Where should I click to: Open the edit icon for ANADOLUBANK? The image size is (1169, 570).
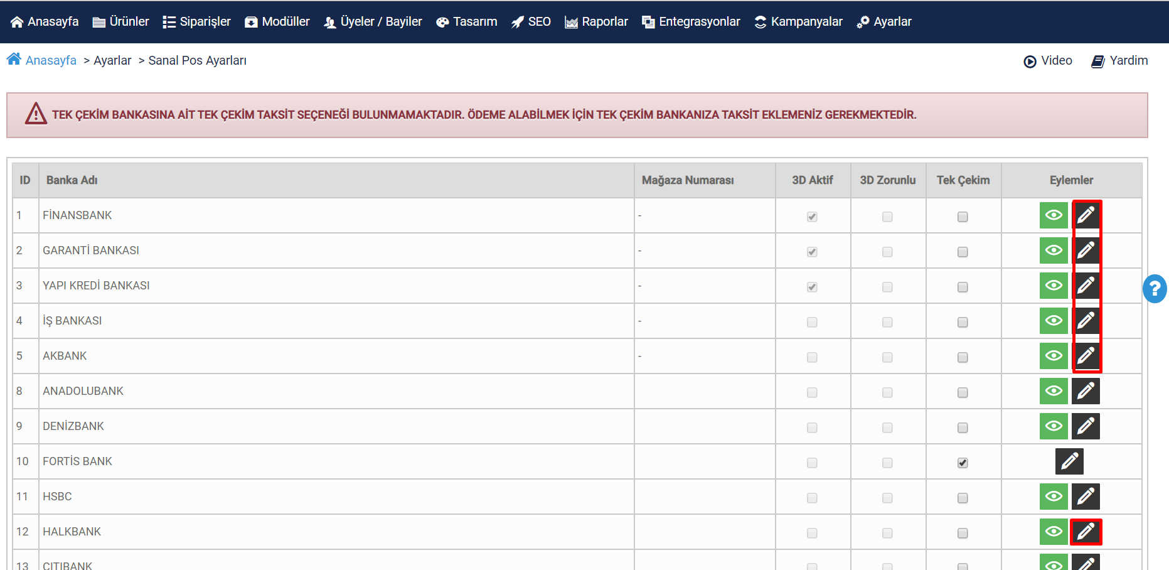pos(1086,391)
